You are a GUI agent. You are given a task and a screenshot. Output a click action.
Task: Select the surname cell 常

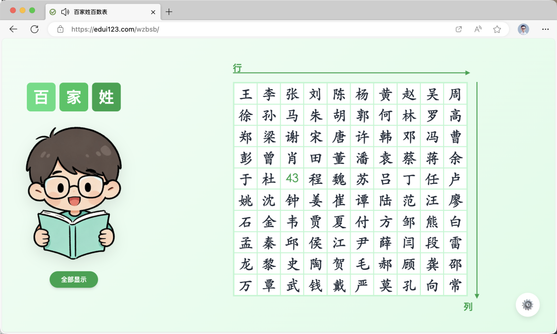[455, 285]
